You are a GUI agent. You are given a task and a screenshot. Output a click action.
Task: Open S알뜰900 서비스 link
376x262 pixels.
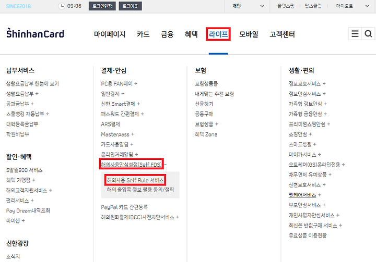coord(24,170)
